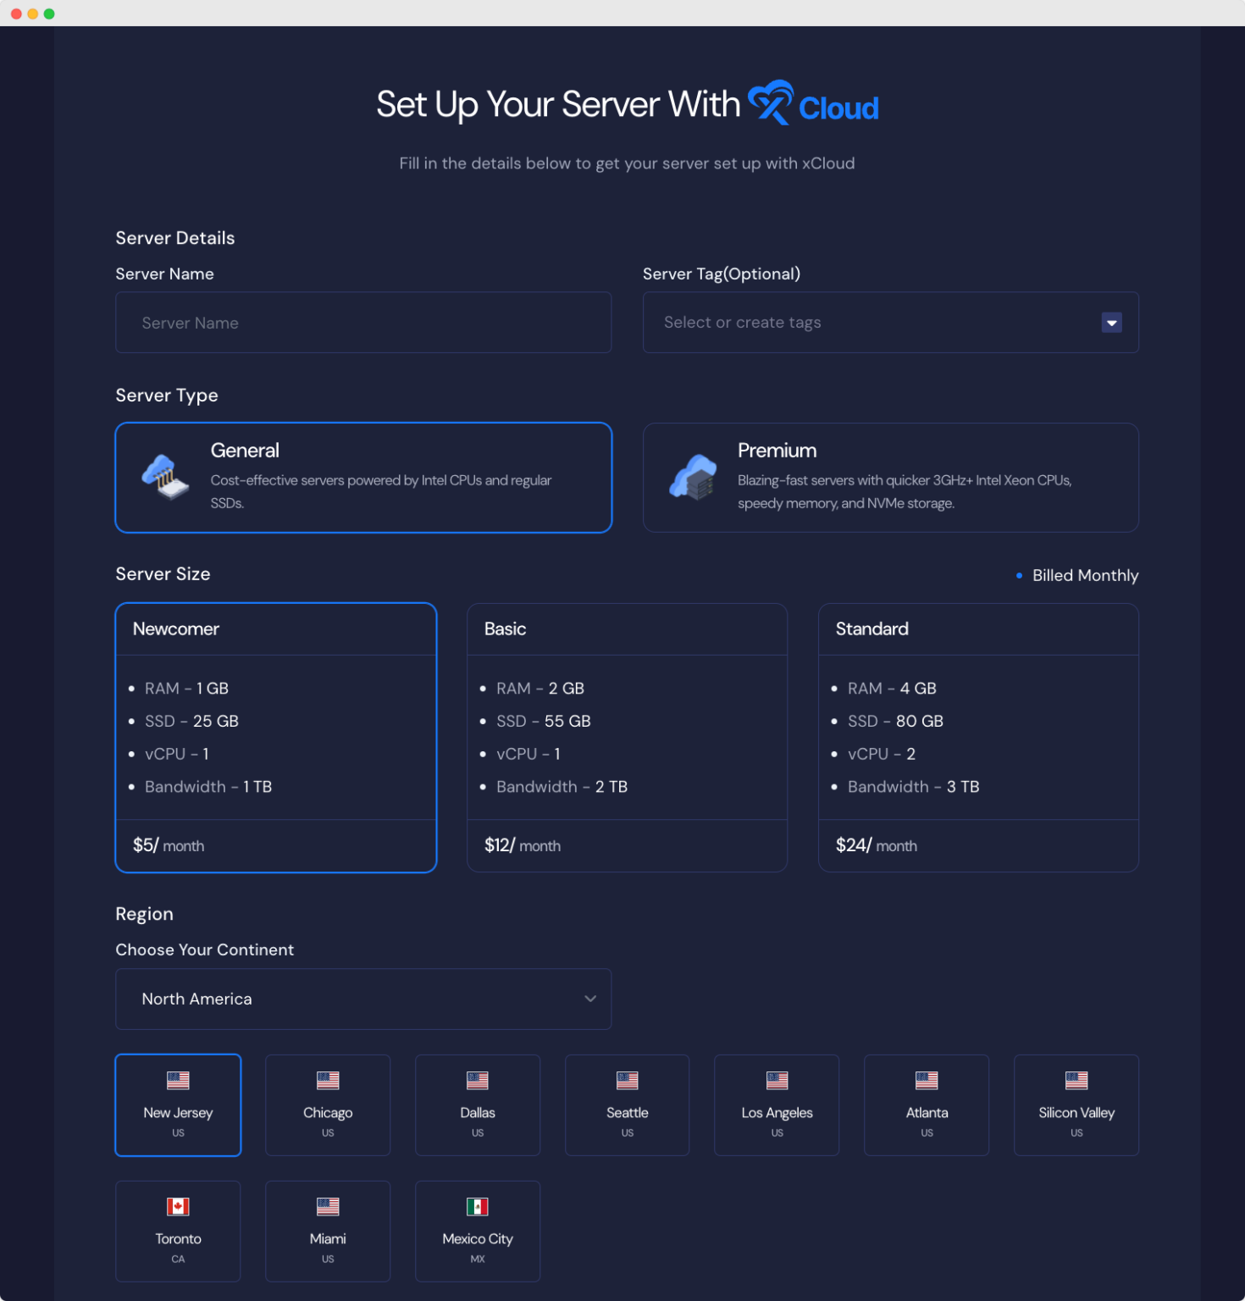
Task: Click the xCloud logo in the heading
Action: (x=813, y=103)
